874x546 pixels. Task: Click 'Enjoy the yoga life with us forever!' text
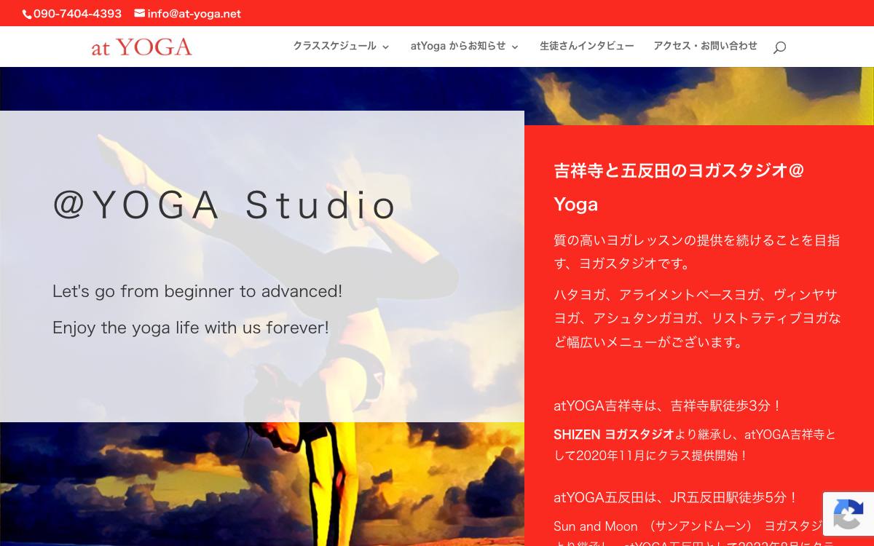point(191,328)
